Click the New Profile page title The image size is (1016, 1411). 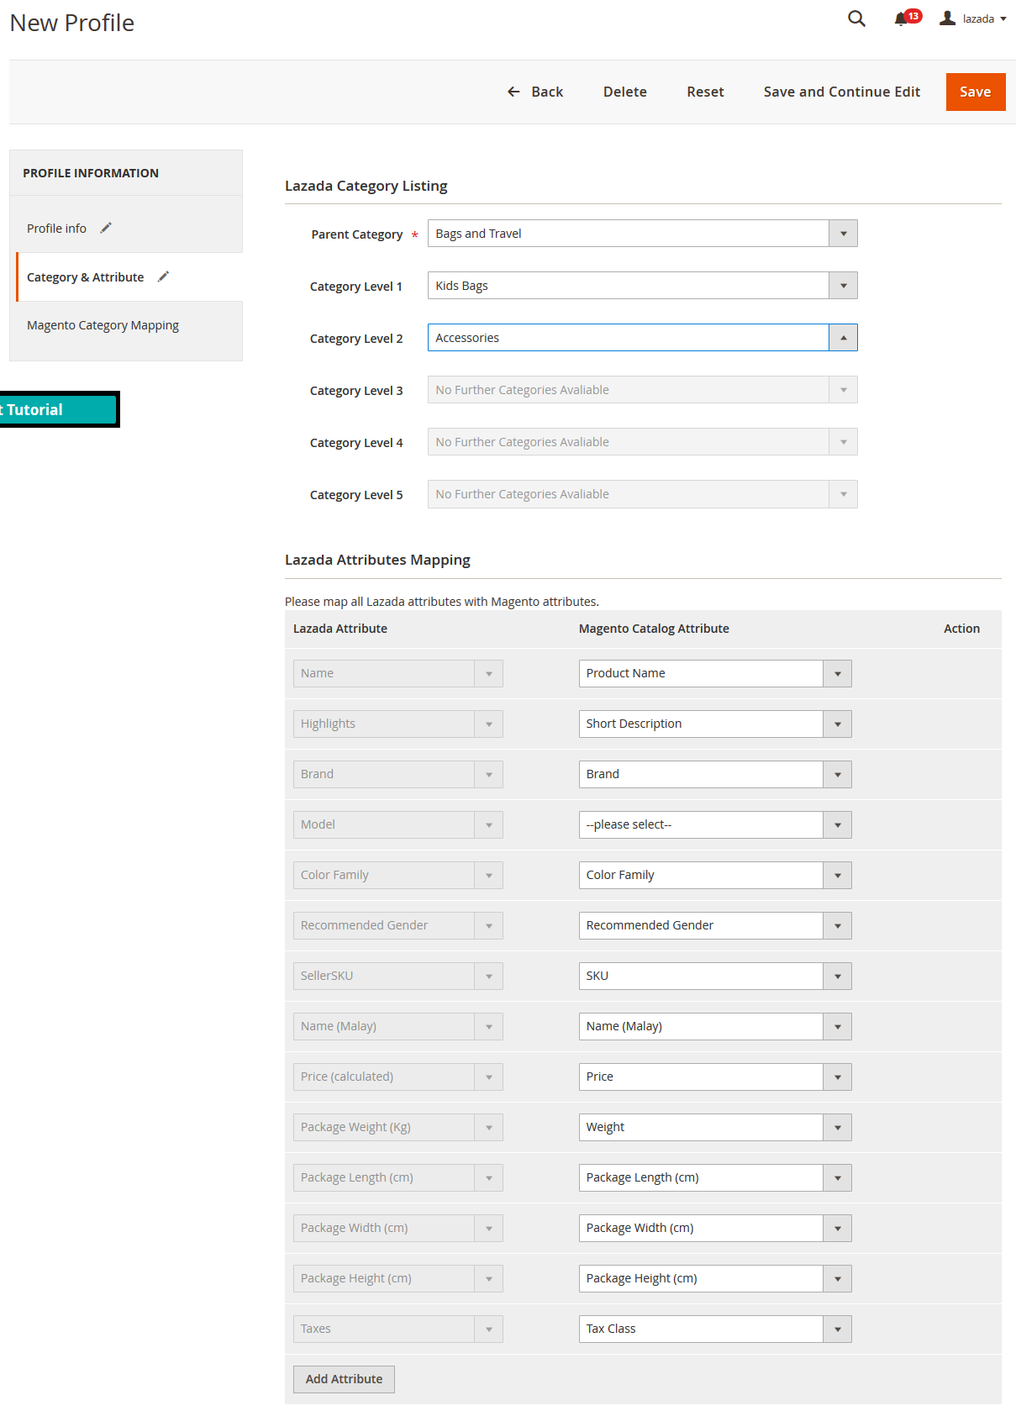[72, 23]
